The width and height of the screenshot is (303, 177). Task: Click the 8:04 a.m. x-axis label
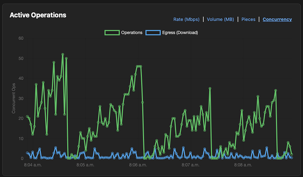(x=33, y=165)
